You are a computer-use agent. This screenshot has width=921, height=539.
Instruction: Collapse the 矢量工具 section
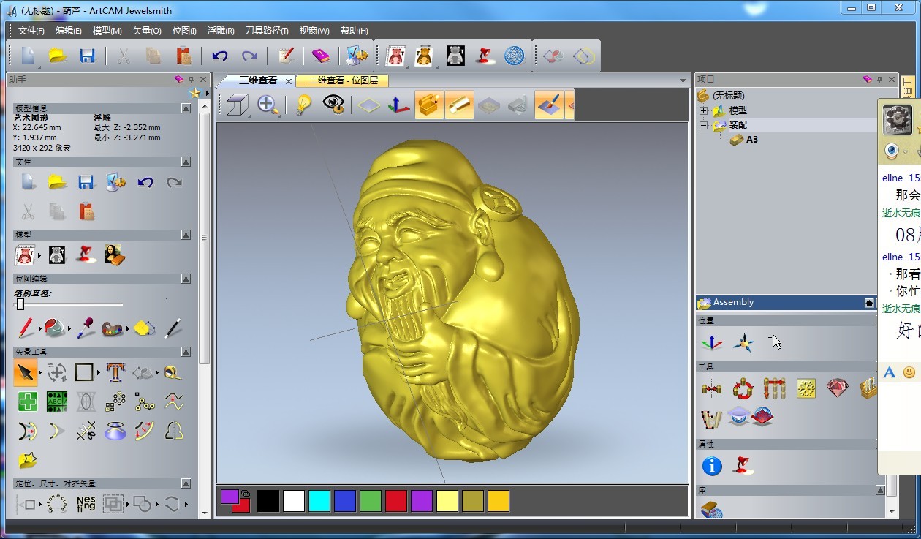(x=186, y=352)
